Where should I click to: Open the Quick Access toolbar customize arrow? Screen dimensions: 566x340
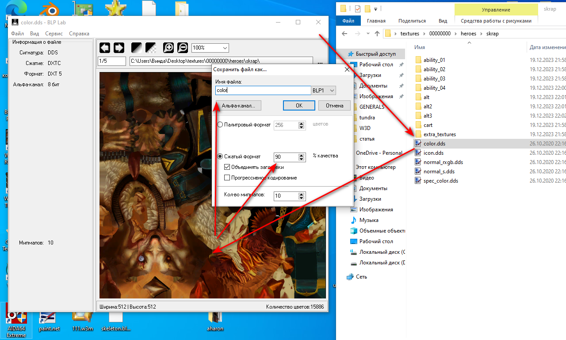[375, 9]
